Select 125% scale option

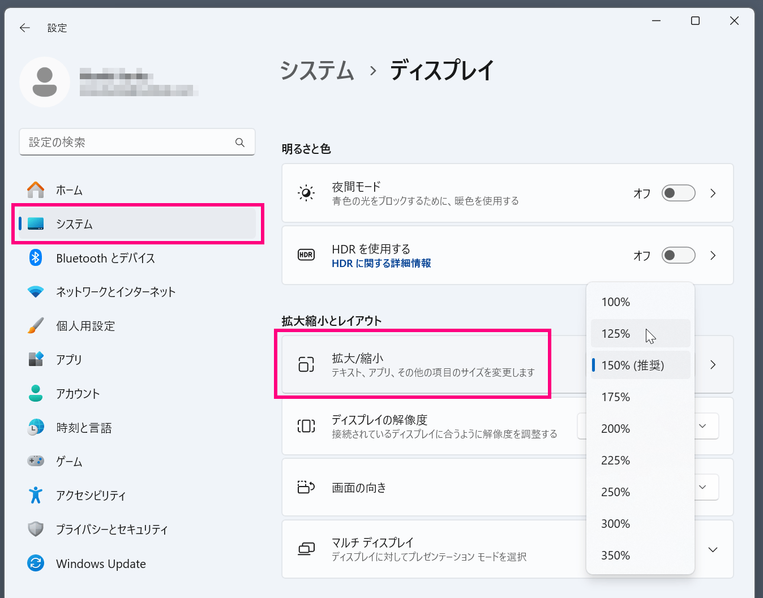click(x=616, y=334)
